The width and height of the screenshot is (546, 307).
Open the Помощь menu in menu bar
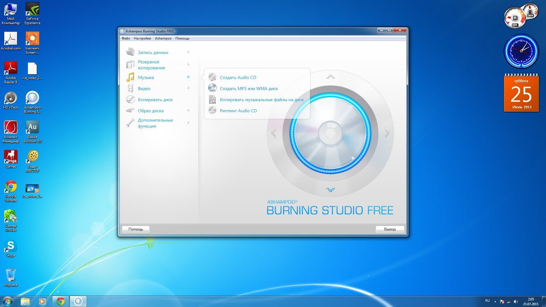point(182,38)
